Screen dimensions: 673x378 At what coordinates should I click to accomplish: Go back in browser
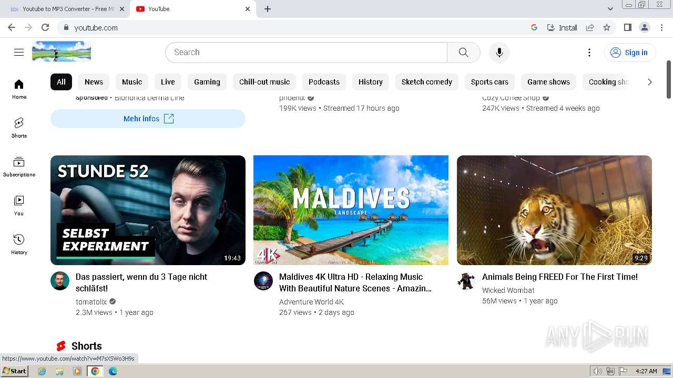(12, 27)
